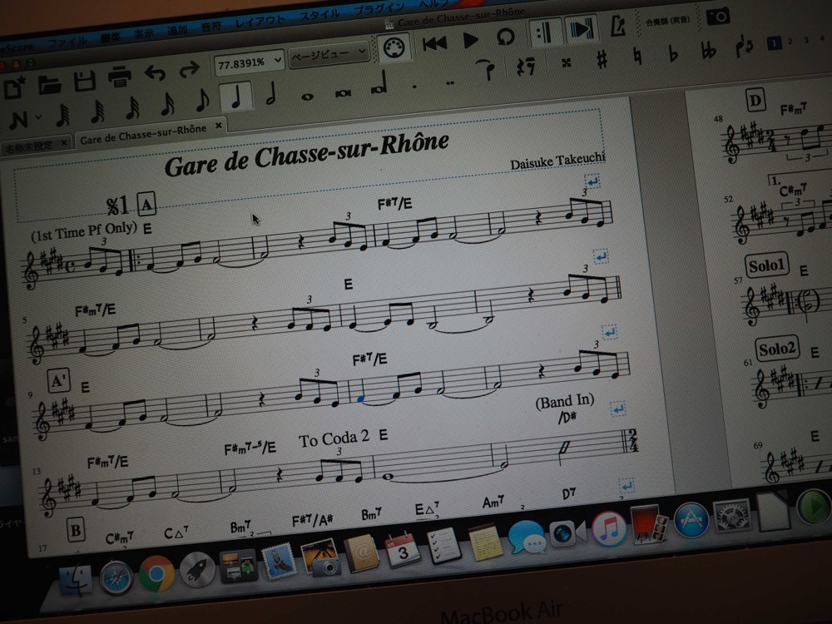The width and height of the screenshot is (832, 624).
Task: Open the 追加 menu
Action: [177, 30]
